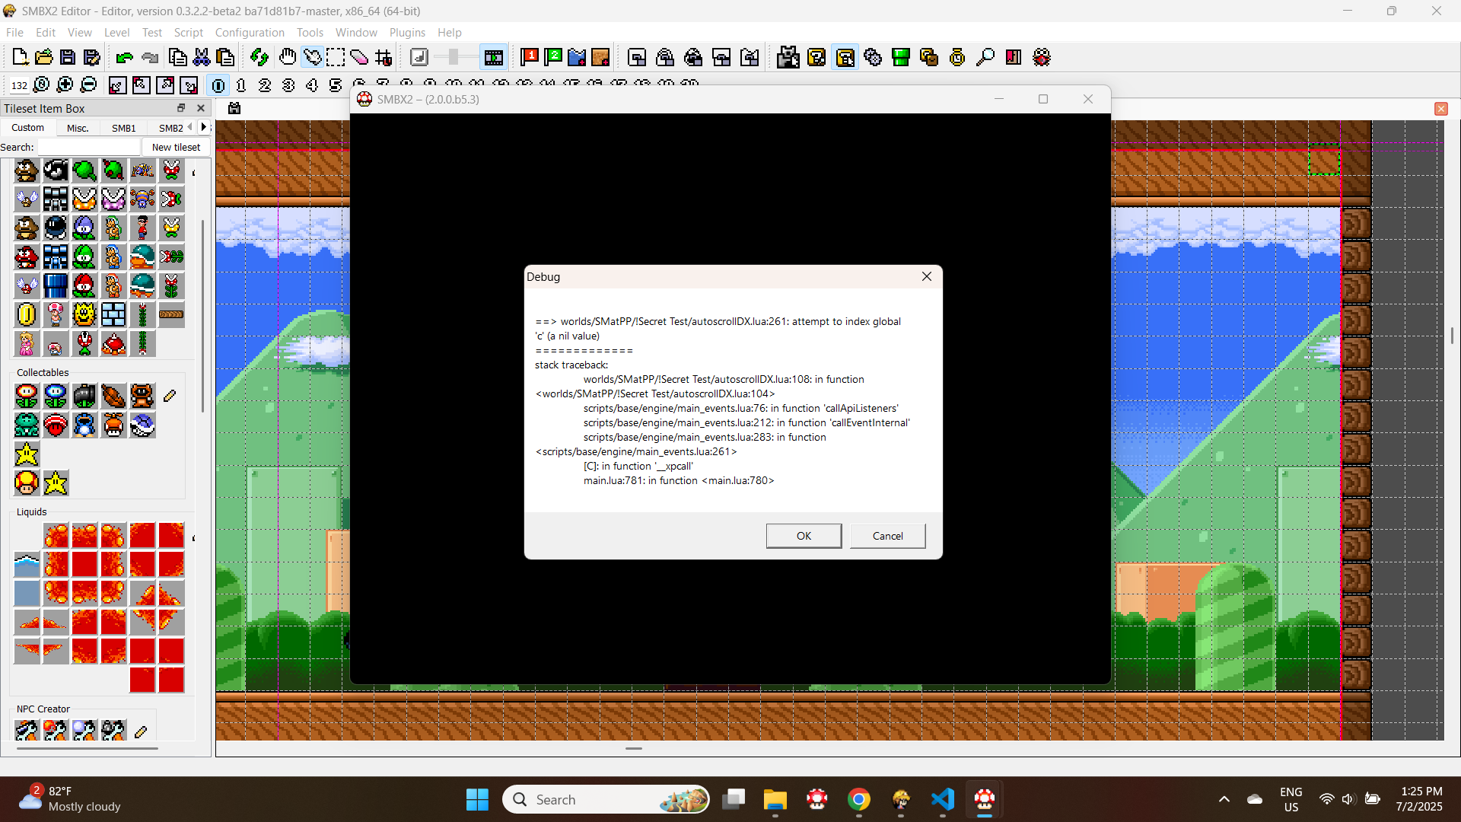
Task: Open the gears settings toolbar icon
Action: [x=873, y=57]
